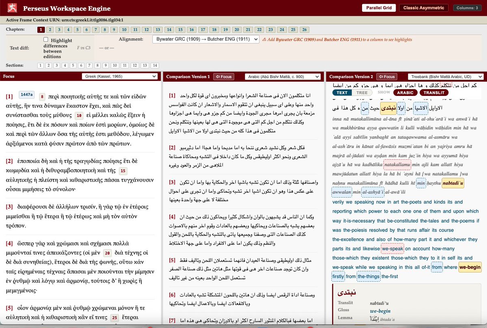Click section [2] in Greek focus column
487x328 pixels.
[9, 161]
